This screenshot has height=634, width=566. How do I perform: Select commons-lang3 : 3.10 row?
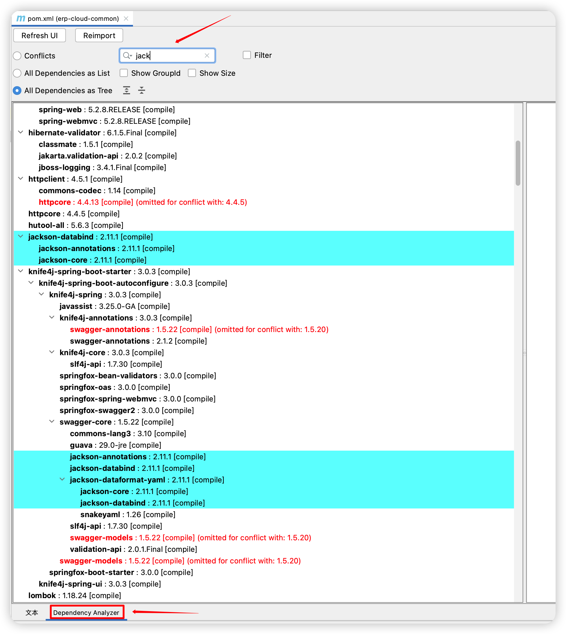(x=128, y=433)
